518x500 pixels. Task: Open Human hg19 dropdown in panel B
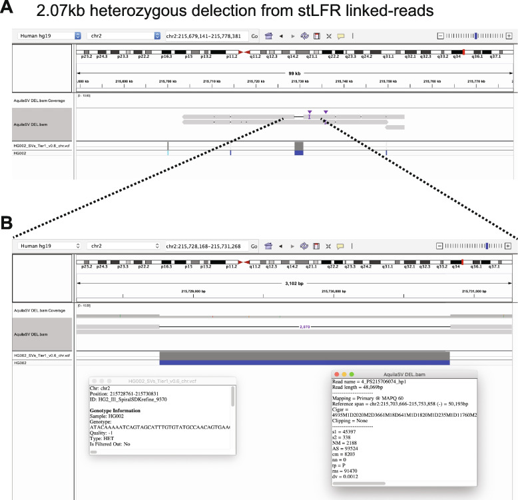point(49,246)
